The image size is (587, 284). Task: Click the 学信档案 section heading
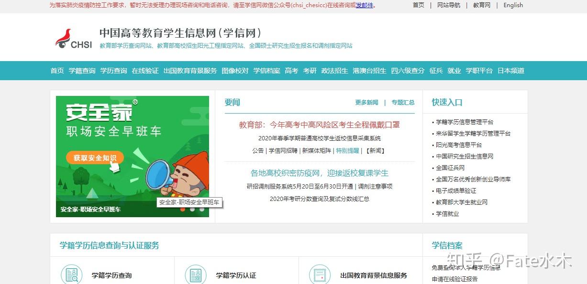[447, 245]
